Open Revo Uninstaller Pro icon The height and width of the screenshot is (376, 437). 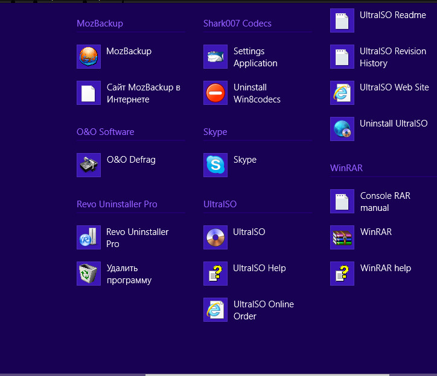click(x=89, y=237)
